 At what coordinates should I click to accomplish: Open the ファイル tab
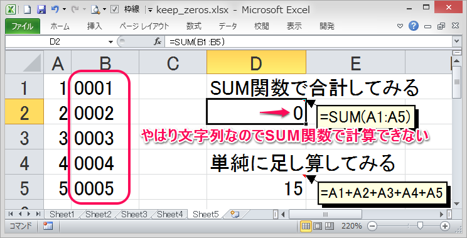coord(23,26)
